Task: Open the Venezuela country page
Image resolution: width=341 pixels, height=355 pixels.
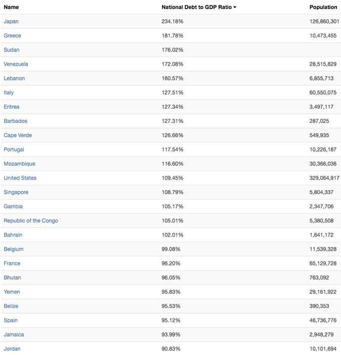Action: point(16,64)
